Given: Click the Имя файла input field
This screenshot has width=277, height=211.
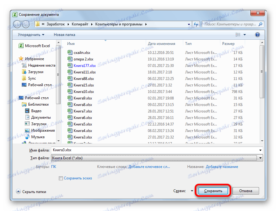Looking at the screenshot, I should tap(157, 150).
